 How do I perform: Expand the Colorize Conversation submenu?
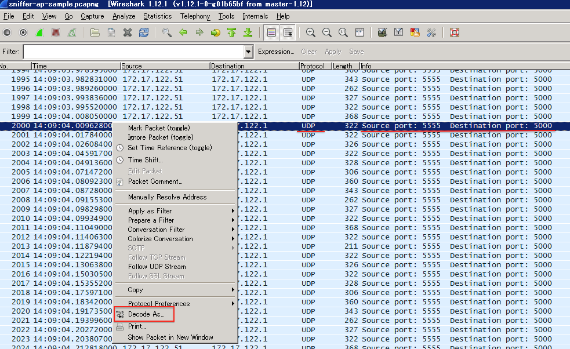click(175, 239)
